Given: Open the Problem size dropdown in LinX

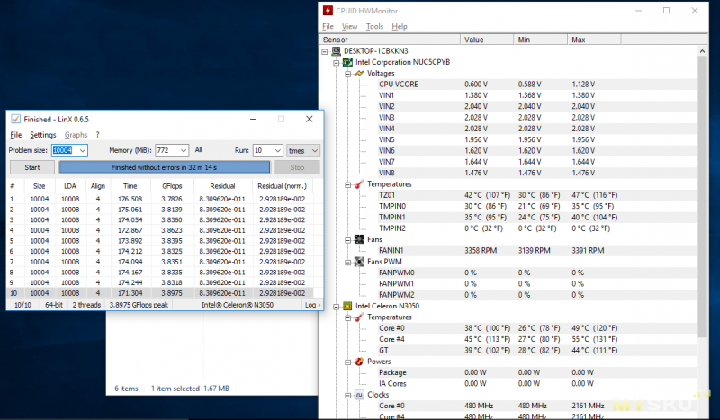Looking at the screenshot, I should (82, 150).
